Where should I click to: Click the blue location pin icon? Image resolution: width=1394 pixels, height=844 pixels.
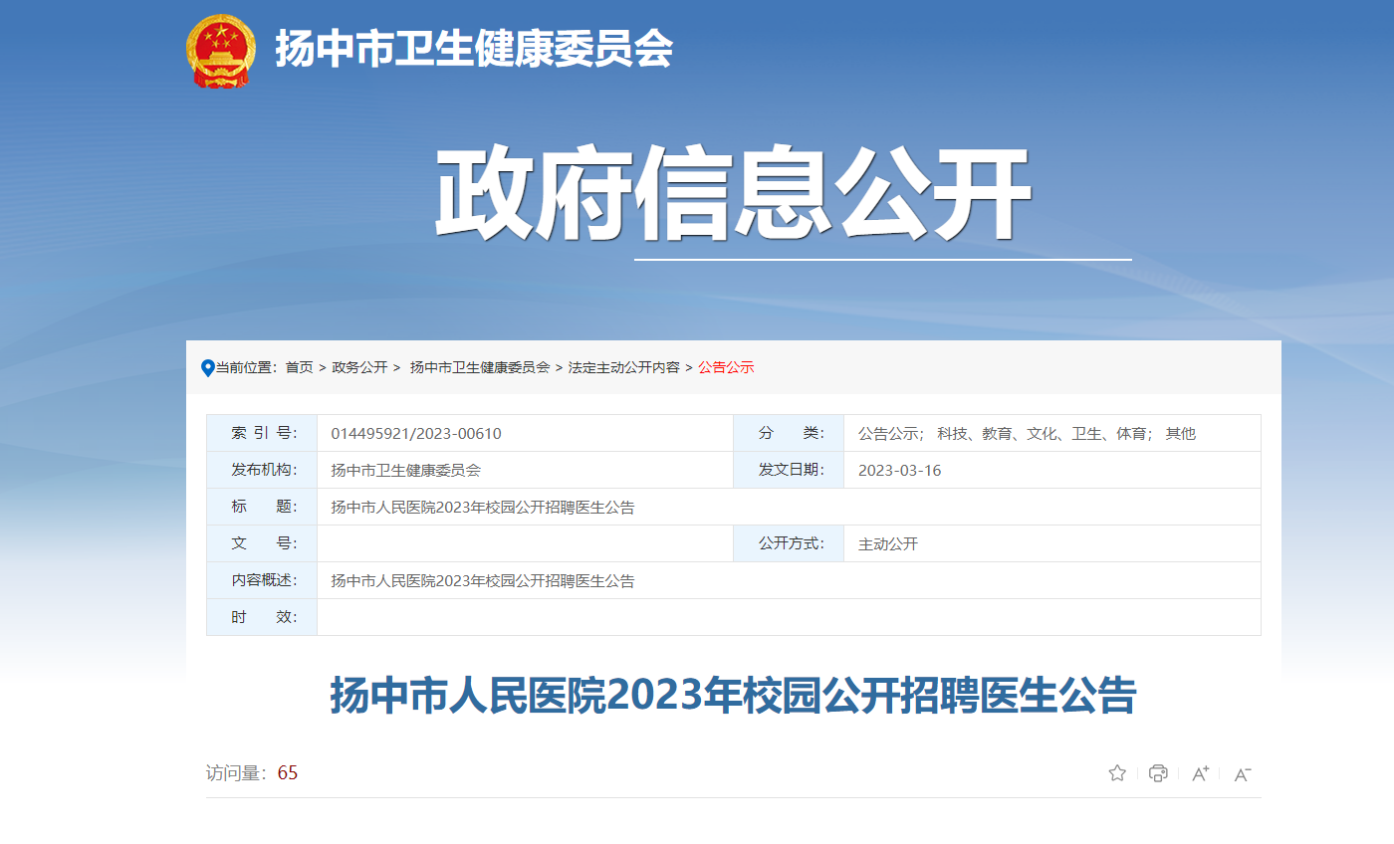tap(207, 368)
